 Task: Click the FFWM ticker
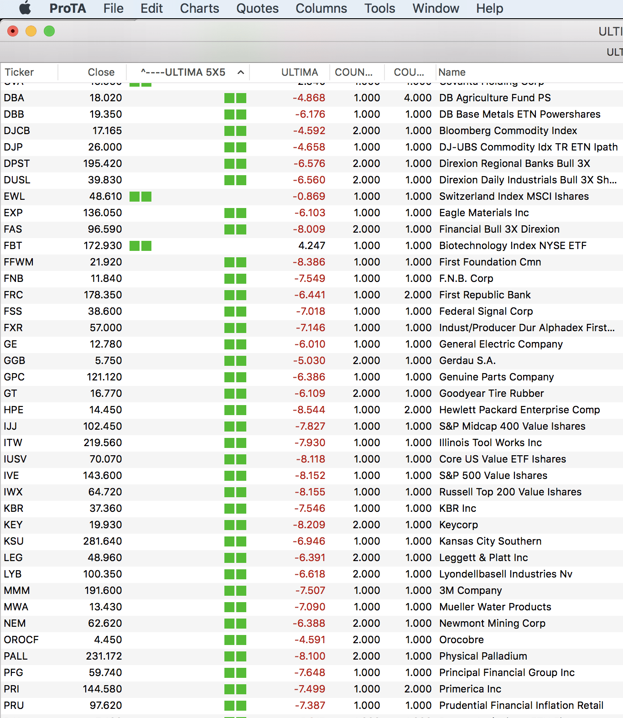coord(19,262)
